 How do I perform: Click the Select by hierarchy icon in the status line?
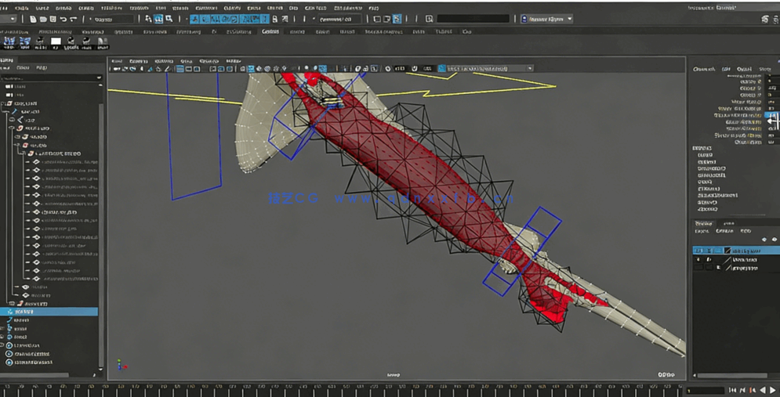pyautogui.click(x=148, y=19)
